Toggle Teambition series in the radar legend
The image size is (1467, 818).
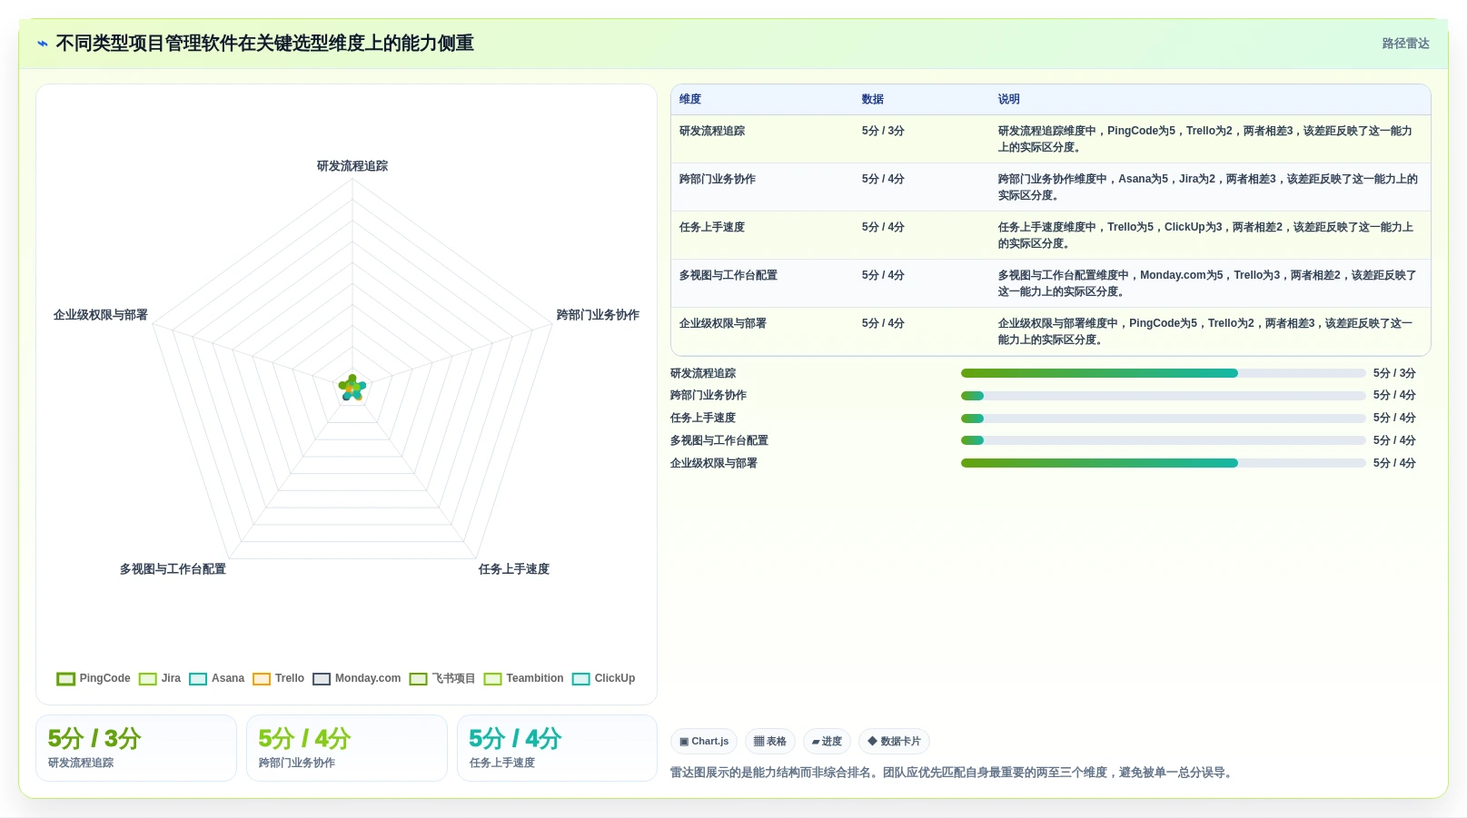(524, 678)
